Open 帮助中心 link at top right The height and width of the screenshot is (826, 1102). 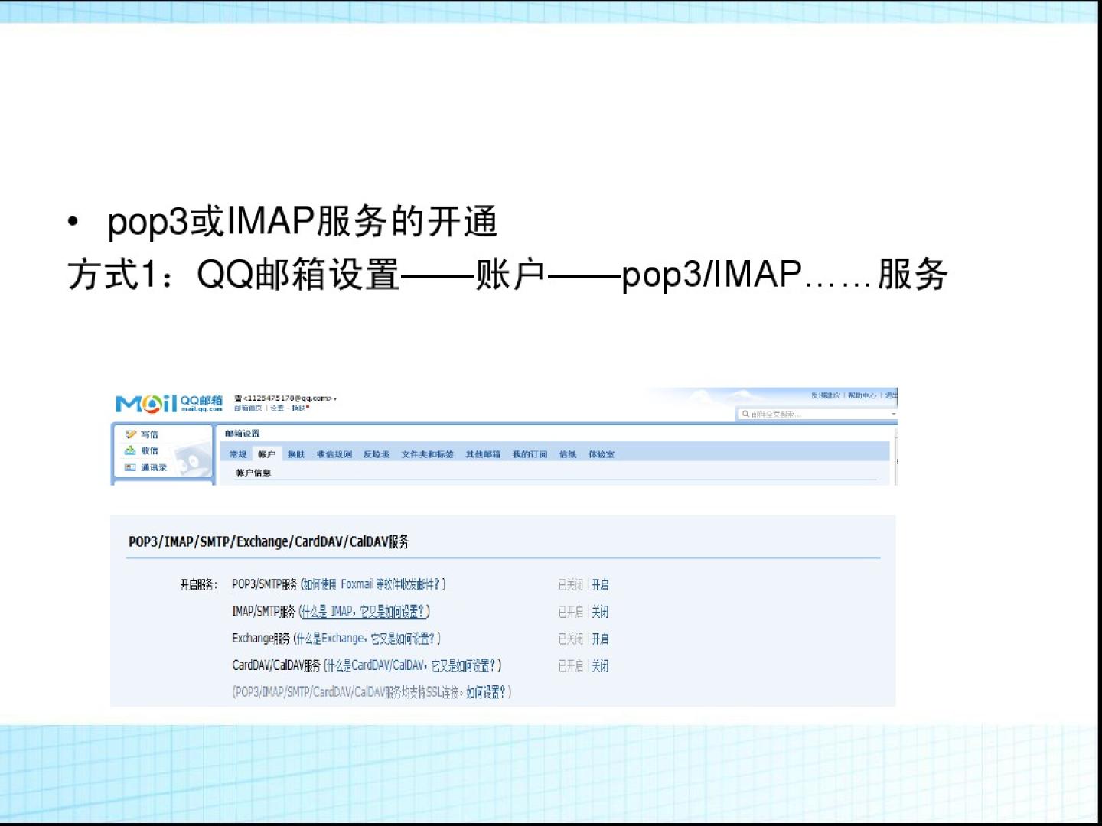tap(862, 395)
